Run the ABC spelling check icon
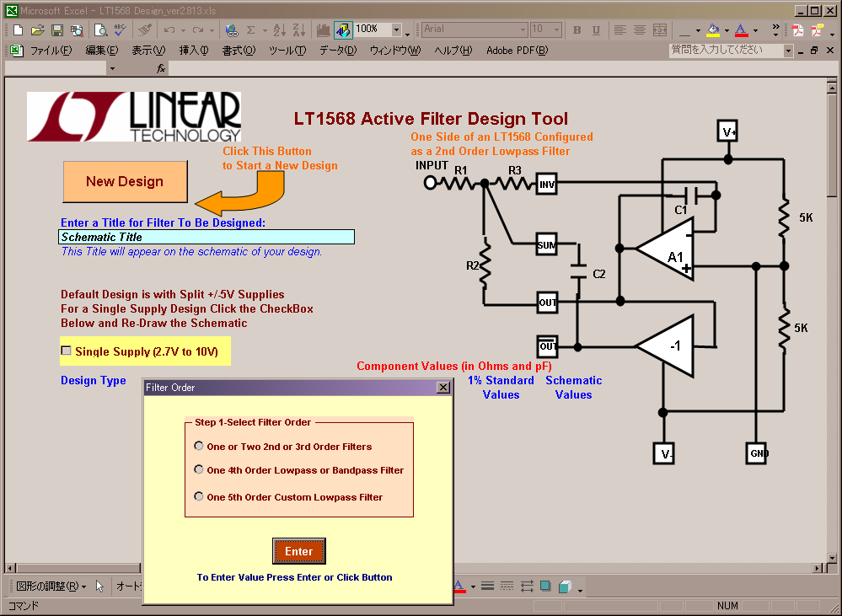 pyautogui.click(x=120, y=29)
